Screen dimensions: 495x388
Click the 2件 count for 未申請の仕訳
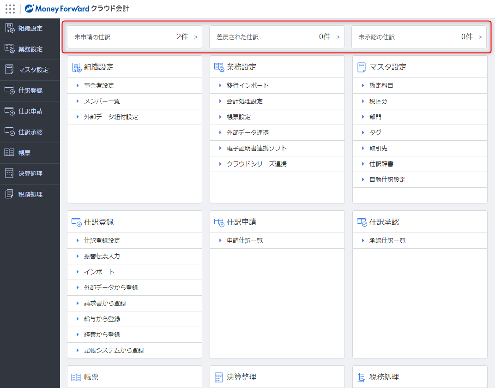(x=182, y=37)
